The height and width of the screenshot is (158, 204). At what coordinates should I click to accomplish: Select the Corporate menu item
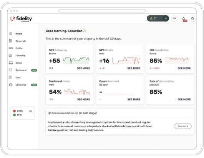pyautogui.click(x=21, y=41)
